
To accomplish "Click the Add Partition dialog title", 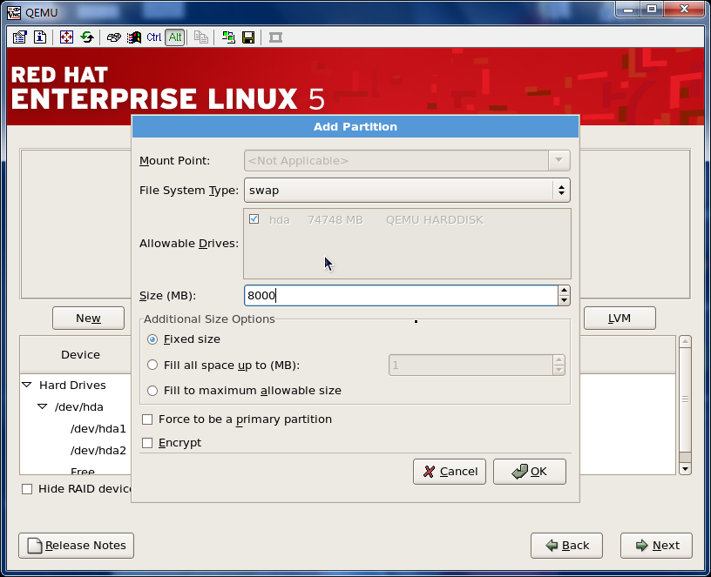I will pos(355,127).
